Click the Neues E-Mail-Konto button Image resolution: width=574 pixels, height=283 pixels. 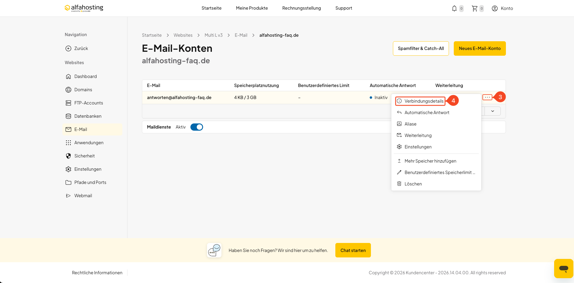click(x=480, y=48)
